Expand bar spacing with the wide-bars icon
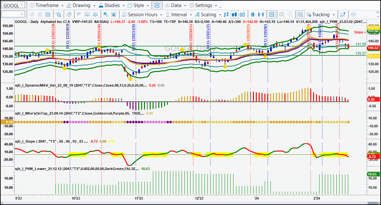The image size is (381, 205). 261,15
